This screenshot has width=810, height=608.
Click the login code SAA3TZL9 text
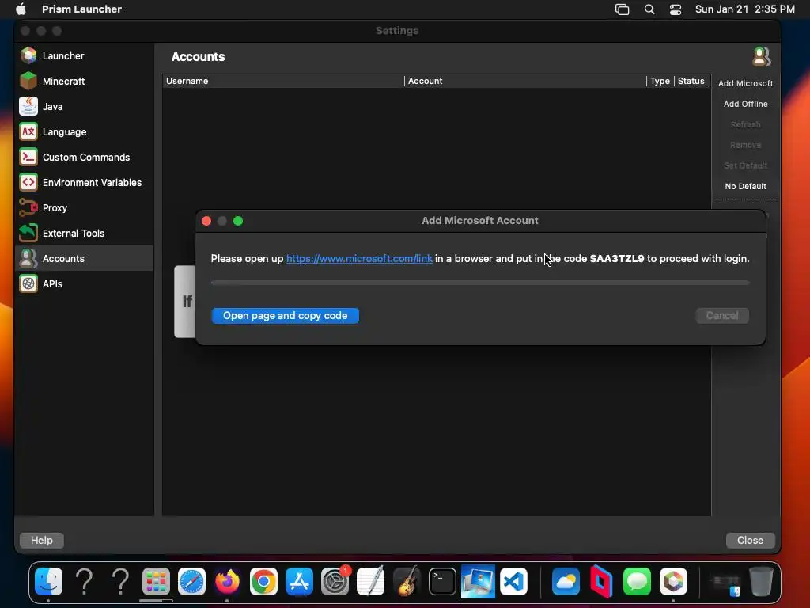click(617, 259)
